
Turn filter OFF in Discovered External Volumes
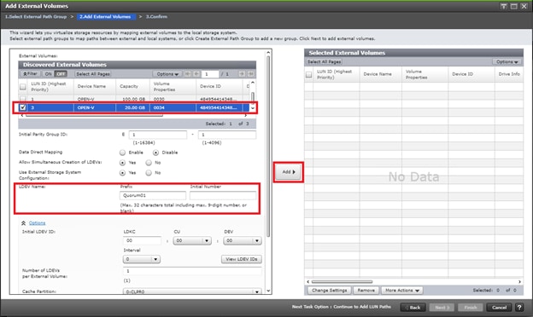[x=61, y=74]
